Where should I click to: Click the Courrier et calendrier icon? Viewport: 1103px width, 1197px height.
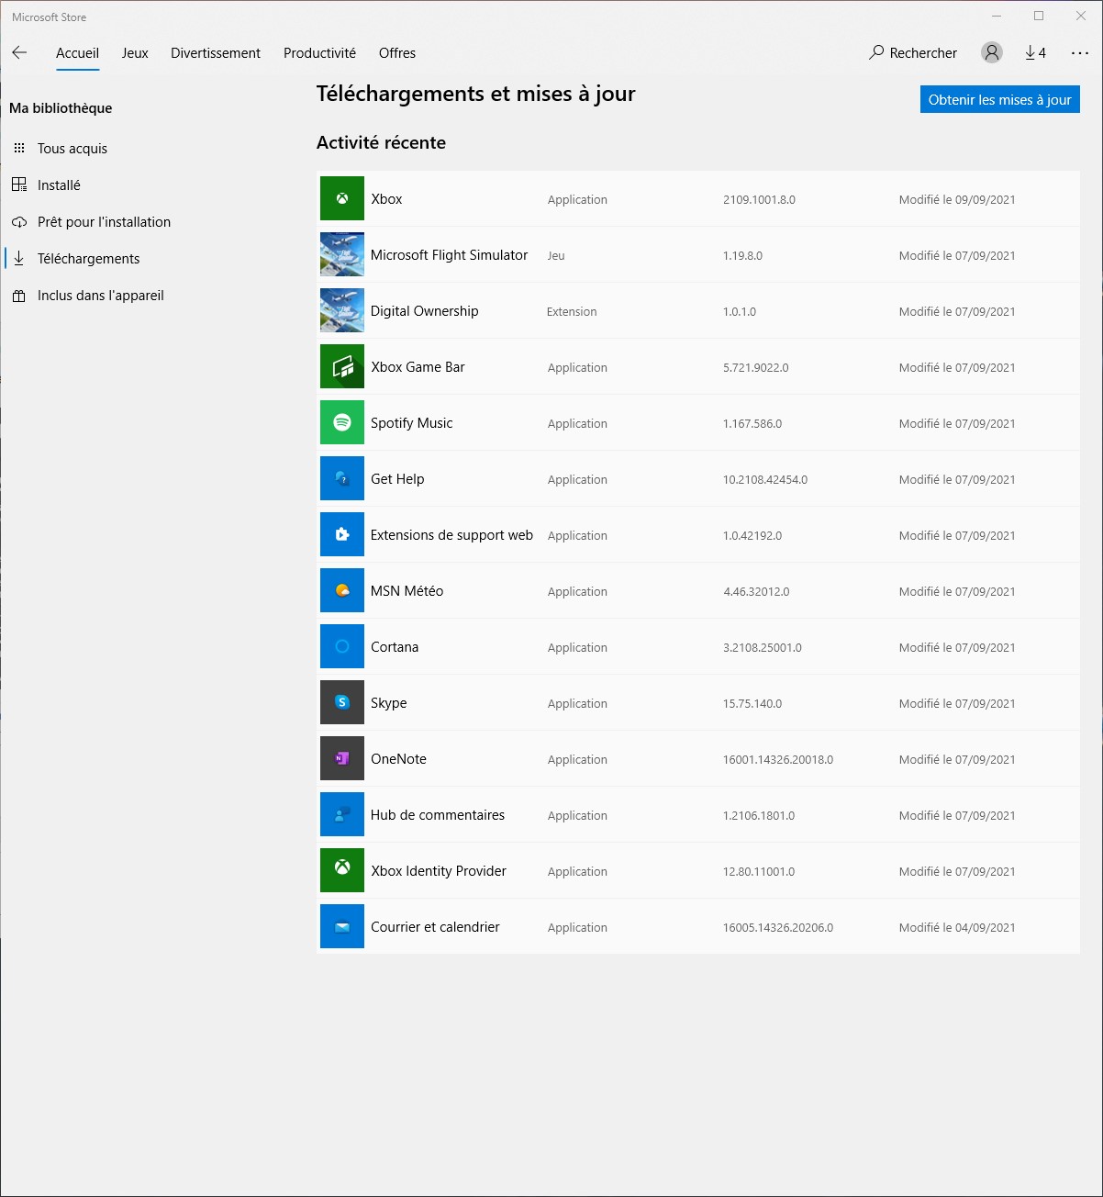click(342, 926)
